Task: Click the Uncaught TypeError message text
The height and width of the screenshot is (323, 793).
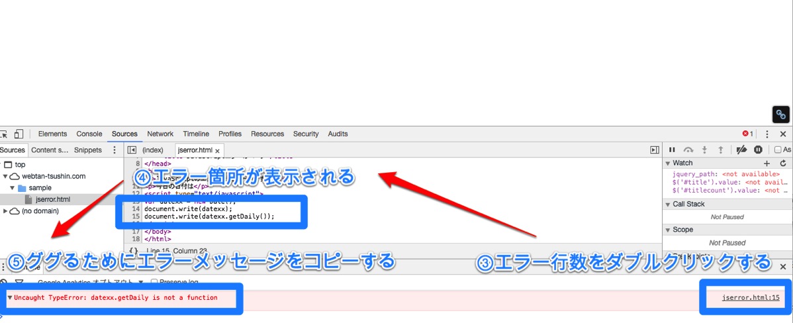Action: pyautogui.click(x=116, y=298)
